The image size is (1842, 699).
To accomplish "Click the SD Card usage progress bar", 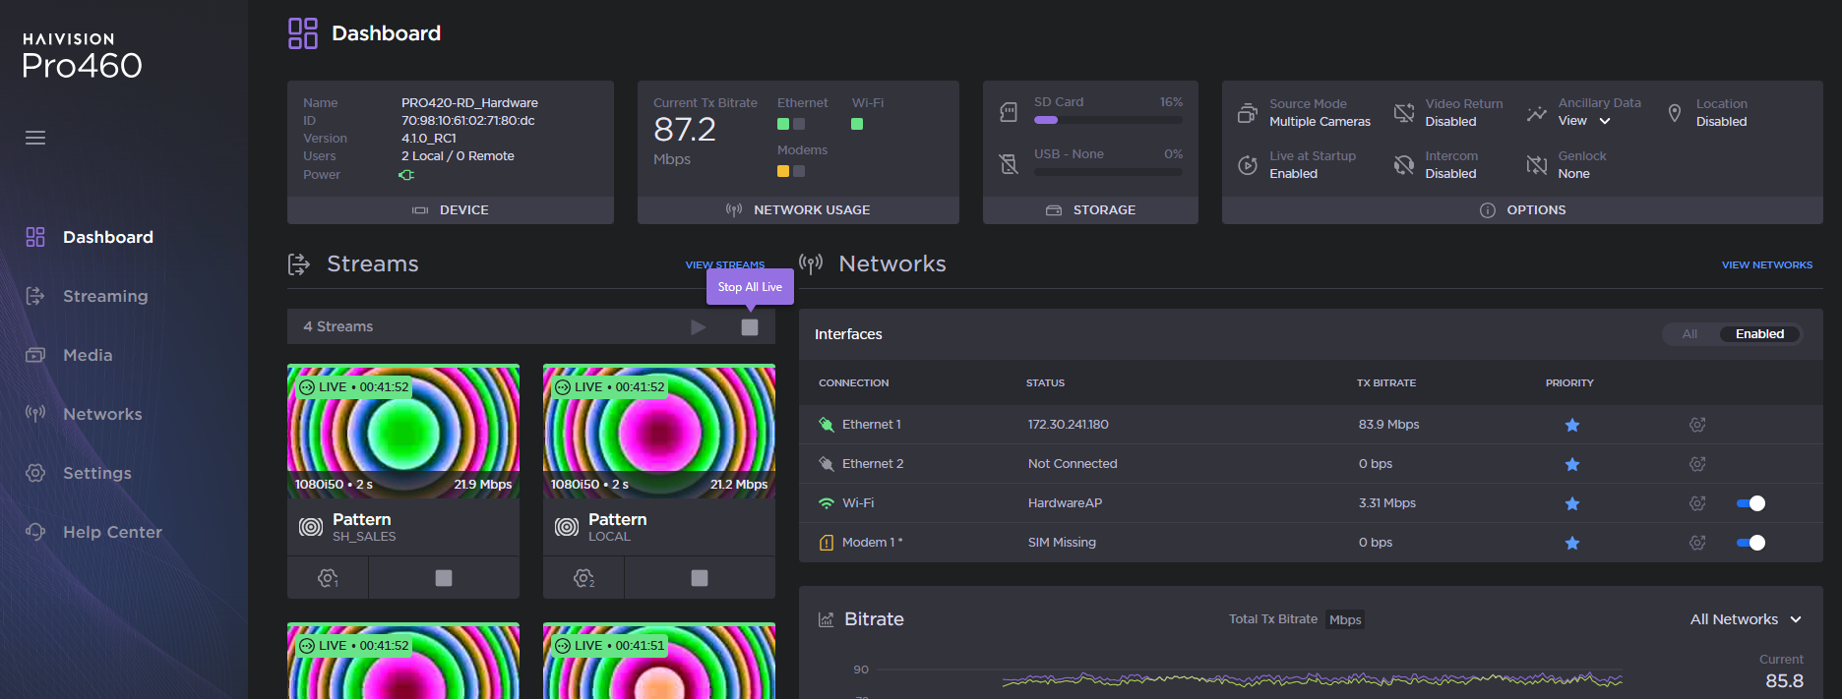I will pos(1108,120).
